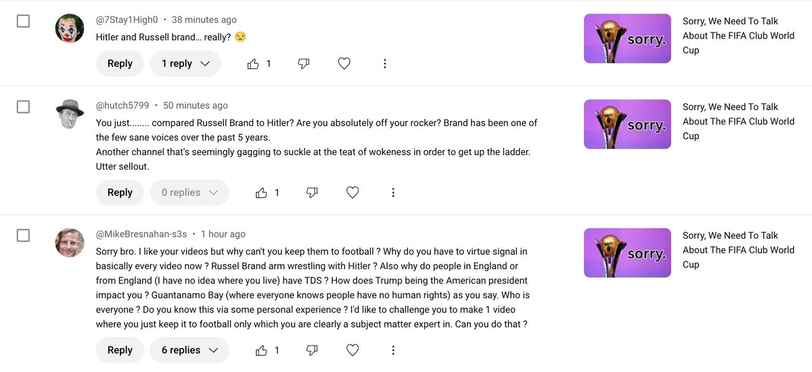This screenshot has height=372, width=812.
Task: Expand the '6 replies' thread
Action: point(189,350)
